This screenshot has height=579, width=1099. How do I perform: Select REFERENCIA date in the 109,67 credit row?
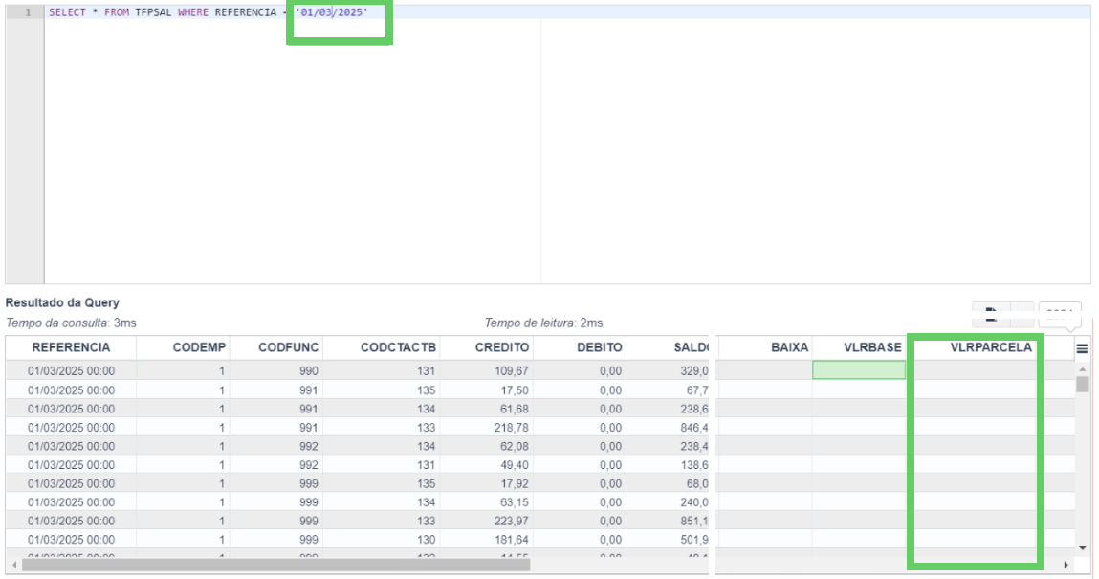[x=71, y=370]
